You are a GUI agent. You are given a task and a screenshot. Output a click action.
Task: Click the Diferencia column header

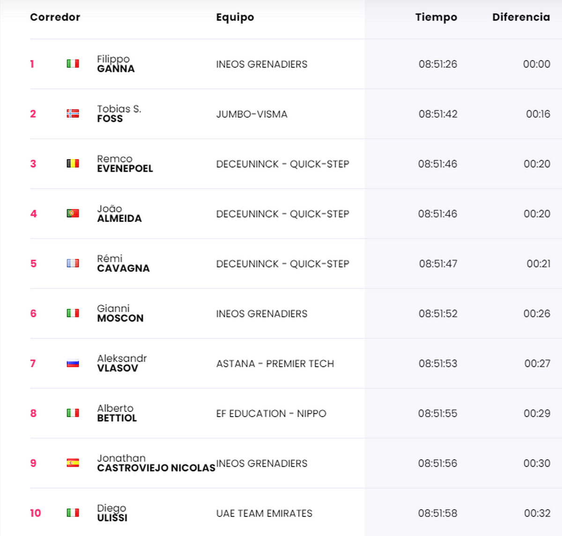click(x=521, y=17)
